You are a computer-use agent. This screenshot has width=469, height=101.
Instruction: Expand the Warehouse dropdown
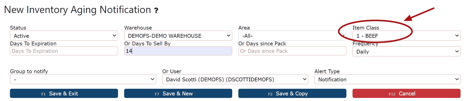(x=178, y=36)
